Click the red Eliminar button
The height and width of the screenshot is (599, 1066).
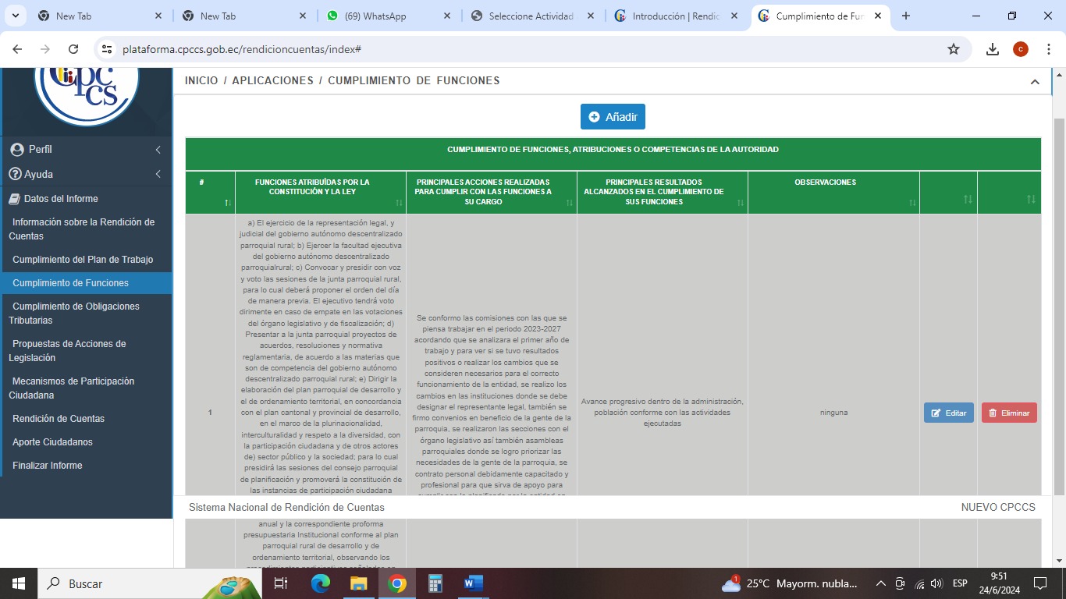[1008, 413]
